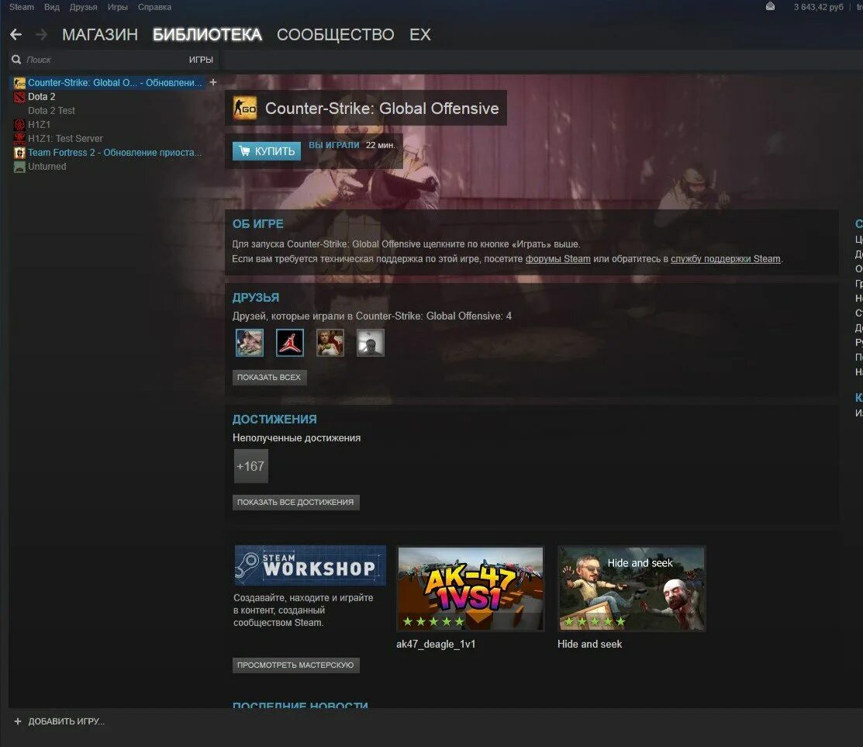Open the EX profile tab
The image size is (863, 747).
tap(420, 35)
